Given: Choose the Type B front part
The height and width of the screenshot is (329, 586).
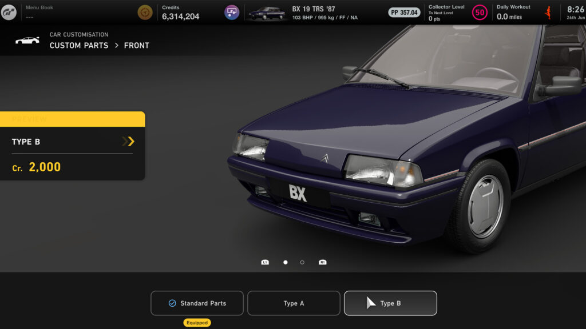Looking at the screenshot, I should [390, 303].
